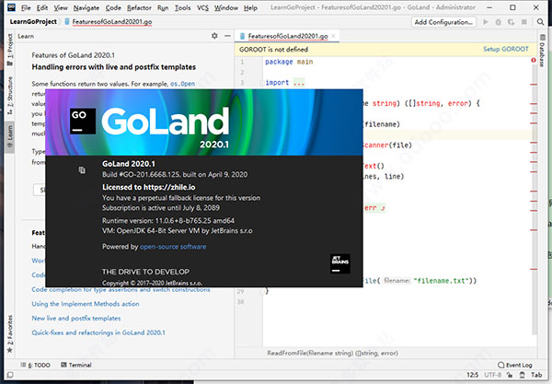Open Code completion for type assertions lesson
The image size is (552, 384).
(121, 289)
